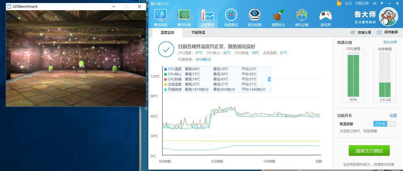Open 清理优化 cleanup broom icon
The width and height of the screenshot is (403, 171).
pyautogui.click(x=278, y=18)
